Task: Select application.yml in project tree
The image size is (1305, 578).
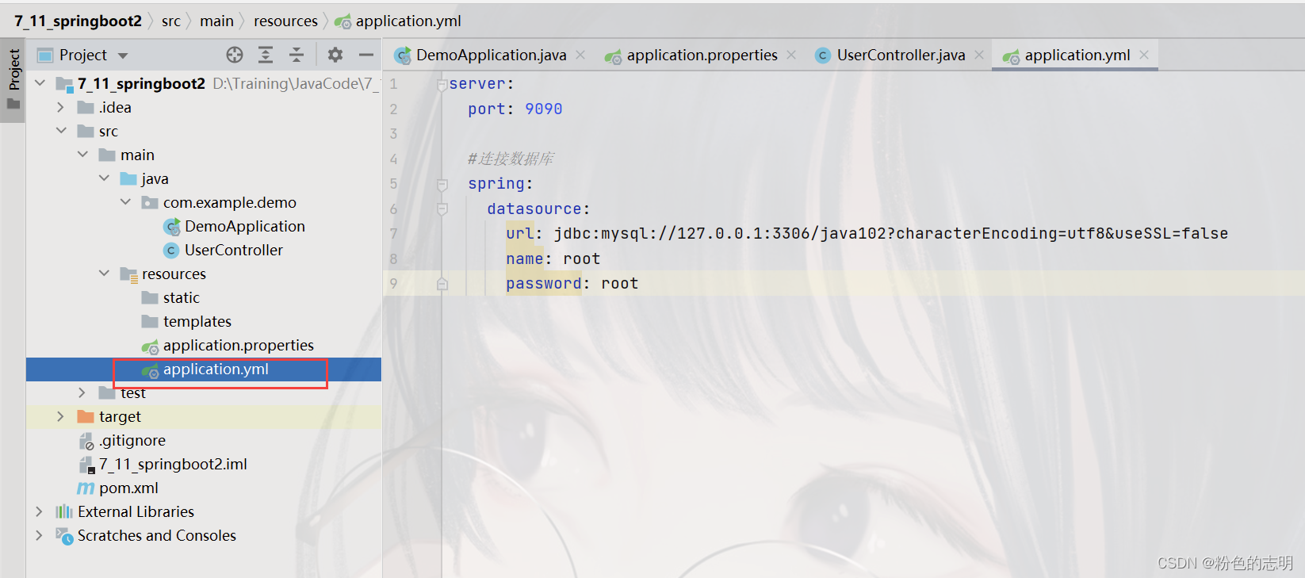Action: (216, 369)
